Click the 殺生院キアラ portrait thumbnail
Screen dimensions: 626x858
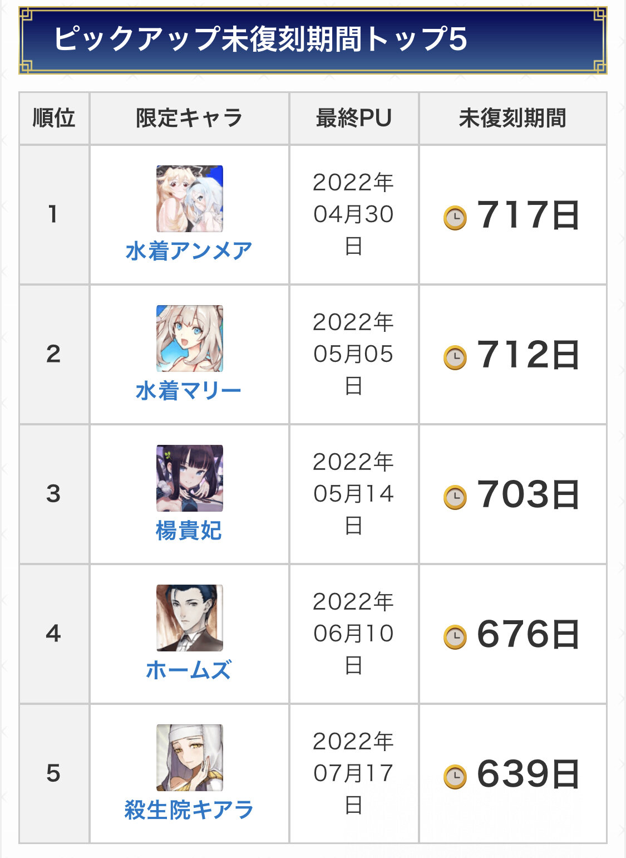click(190, 758)
